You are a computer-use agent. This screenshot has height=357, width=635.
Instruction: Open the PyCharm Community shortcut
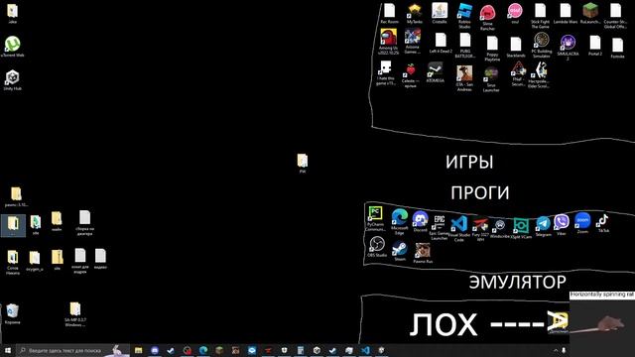(x=375, y=218)
